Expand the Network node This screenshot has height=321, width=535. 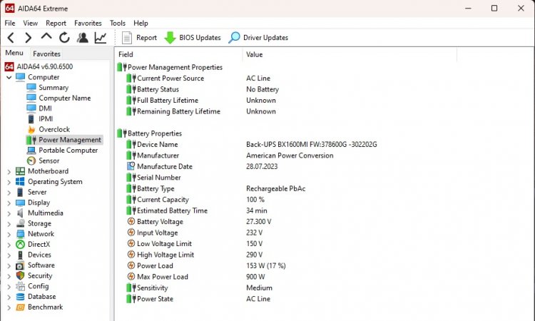coord(9,235)
